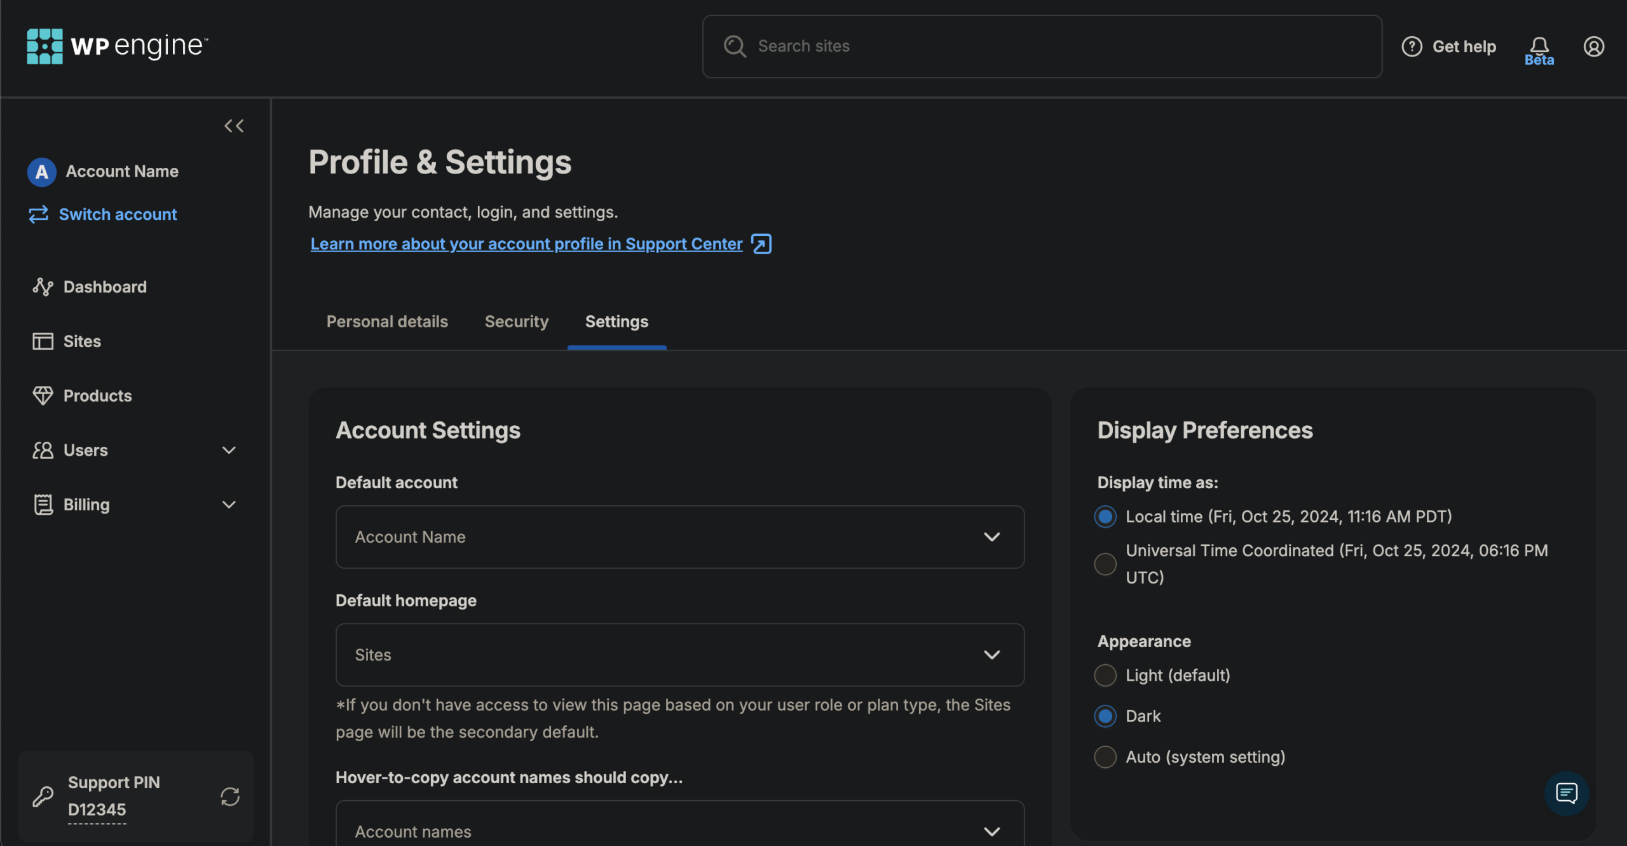1627x846 pixels.
Task: Open the WP Engine home logo
Action: click(118, 46)
